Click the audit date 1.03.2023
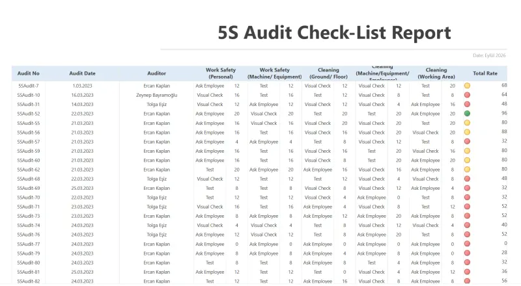Screen dimensions: 521x286 click(83, 86)
